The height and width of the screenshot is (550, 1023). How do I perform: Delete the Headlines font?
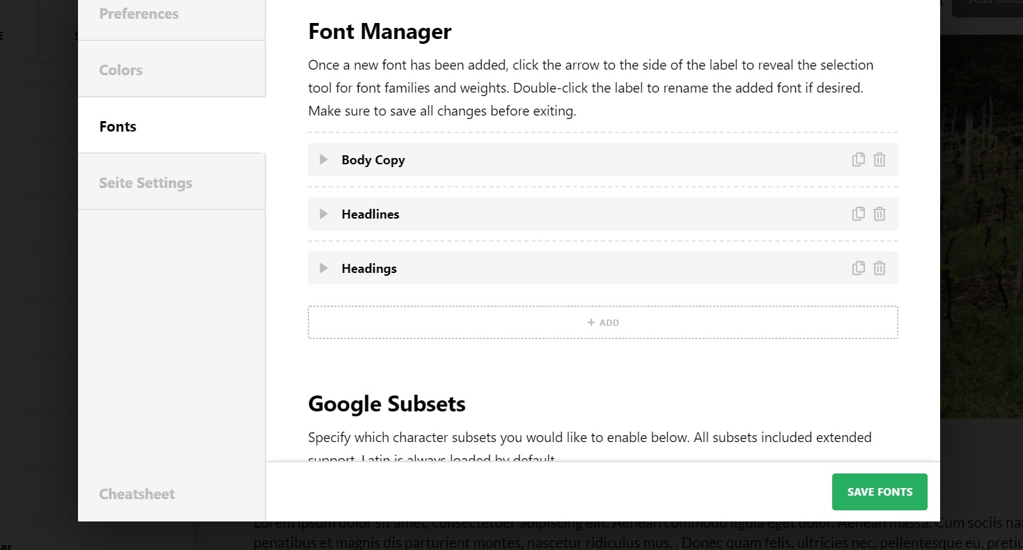click(x=880, y=214)
